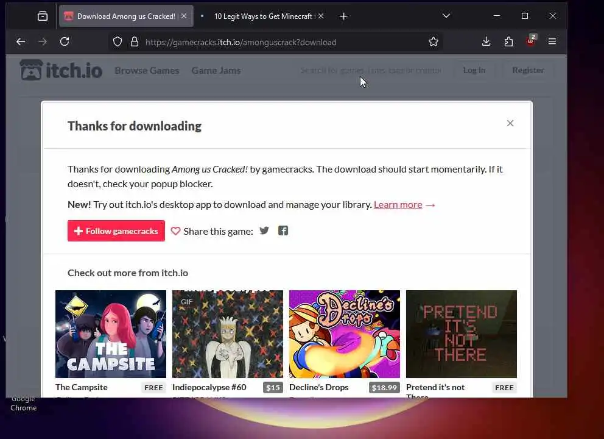Follow the Learn more link
The width and height of the screenshot is (604, 439).
(398, 204)
